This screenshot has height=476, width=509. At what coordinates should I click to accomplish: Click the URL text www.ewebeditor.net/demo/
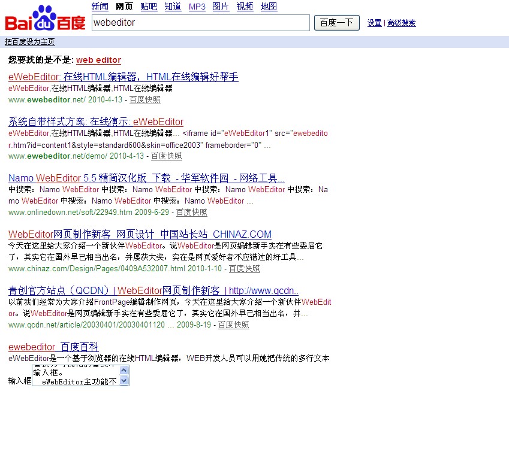58,156
